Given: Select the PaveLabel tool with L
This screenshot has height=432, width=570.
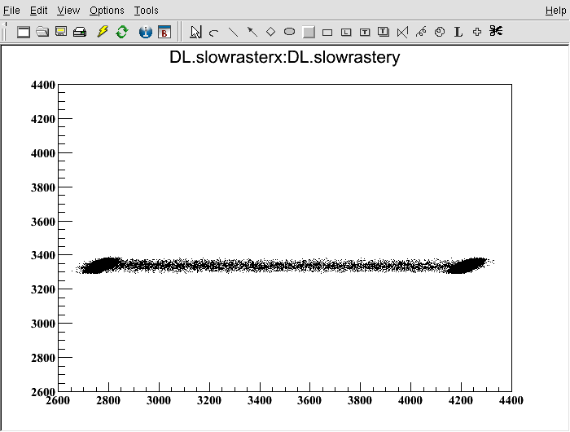Looking at the screenshot, I should pyautogui.click(x=346, y=33).
